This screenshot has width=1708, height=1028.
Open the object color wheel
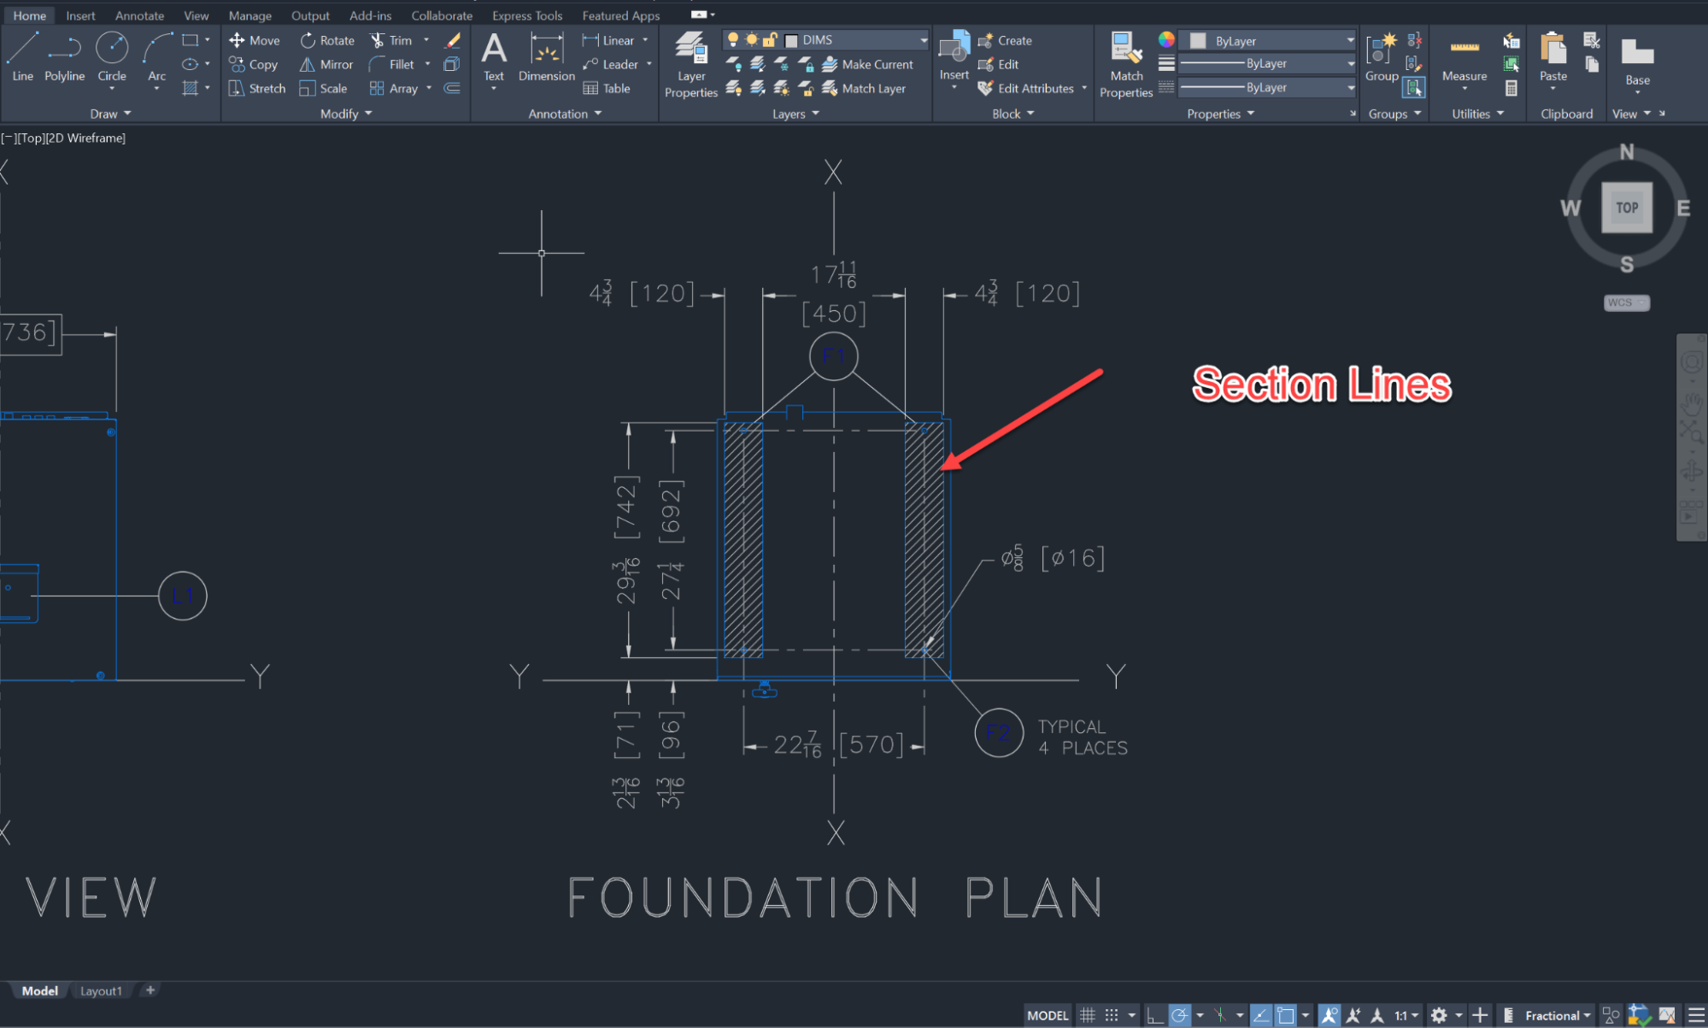pos(1166,39)
